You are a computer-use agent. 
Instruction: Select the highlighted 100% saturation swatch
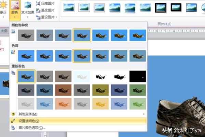82,35
